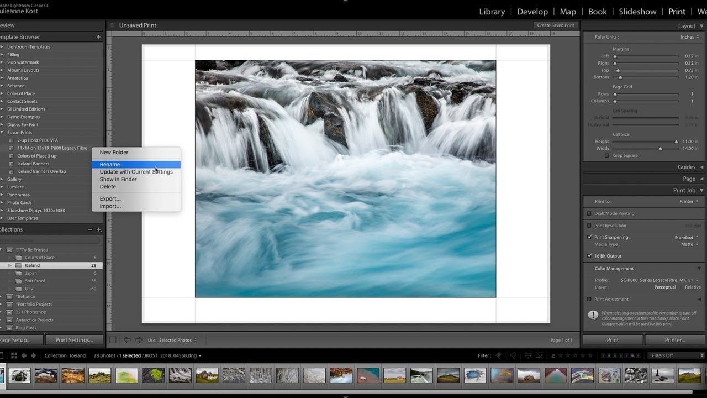
Task: Click the minus icon in Collections header
Action: [x=90, y=229]
